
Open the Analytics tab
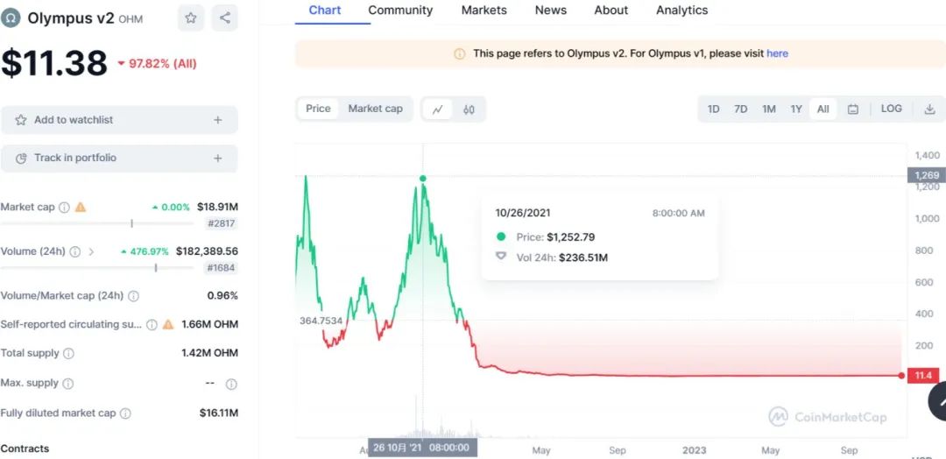click(681, 11)
